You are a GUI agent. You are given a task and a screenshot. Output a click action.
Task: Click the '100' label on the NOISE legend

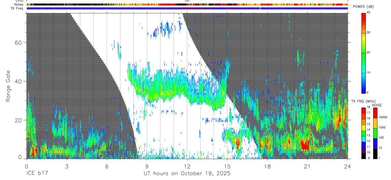pyautogui.click(x=381, y=137)
